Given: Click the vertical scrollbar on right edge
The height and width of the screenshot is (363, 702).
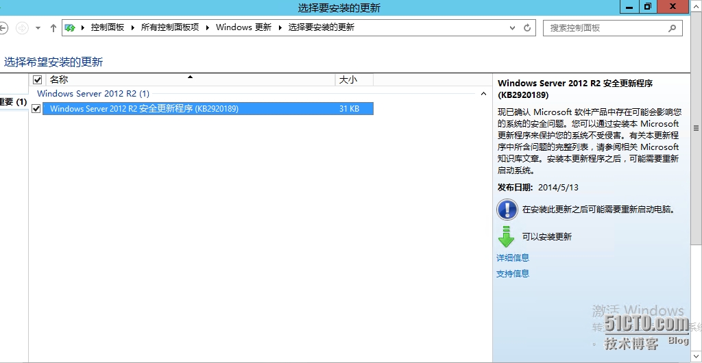Looking at the screenshot, I should (x=697, y=129).
